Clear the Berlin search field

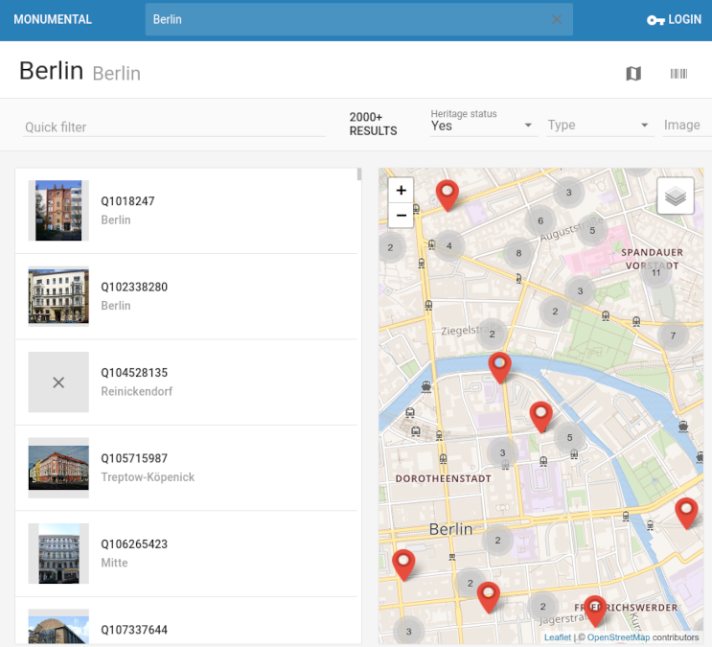[x=557, y=19]
